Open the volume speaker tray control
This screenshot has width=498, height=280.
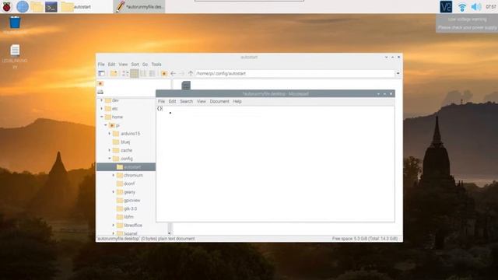click(x=476, y=7)
